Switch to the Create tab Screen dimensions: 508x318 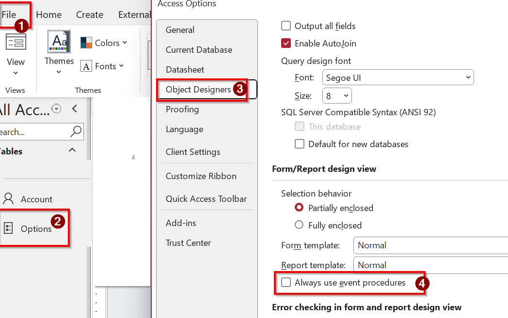point(89,15)
